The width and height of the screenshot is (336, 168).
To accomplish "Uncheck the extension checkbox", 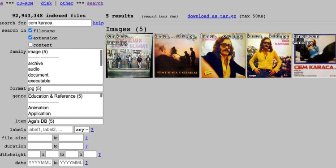I will 30,38.
